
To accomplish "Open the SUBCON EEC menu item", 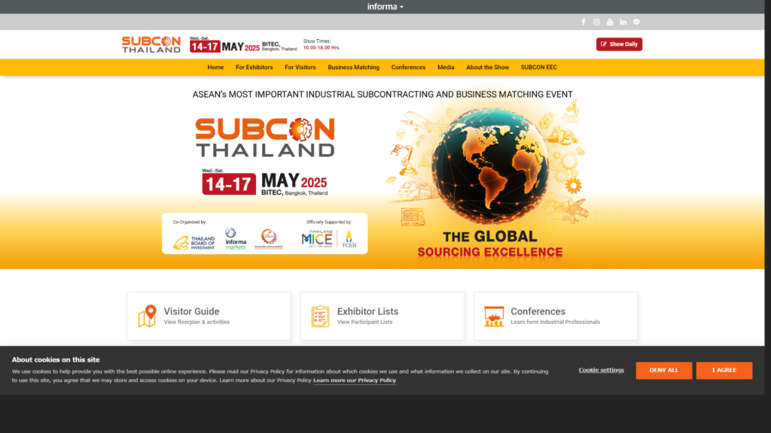I will (x=539, y=67).
